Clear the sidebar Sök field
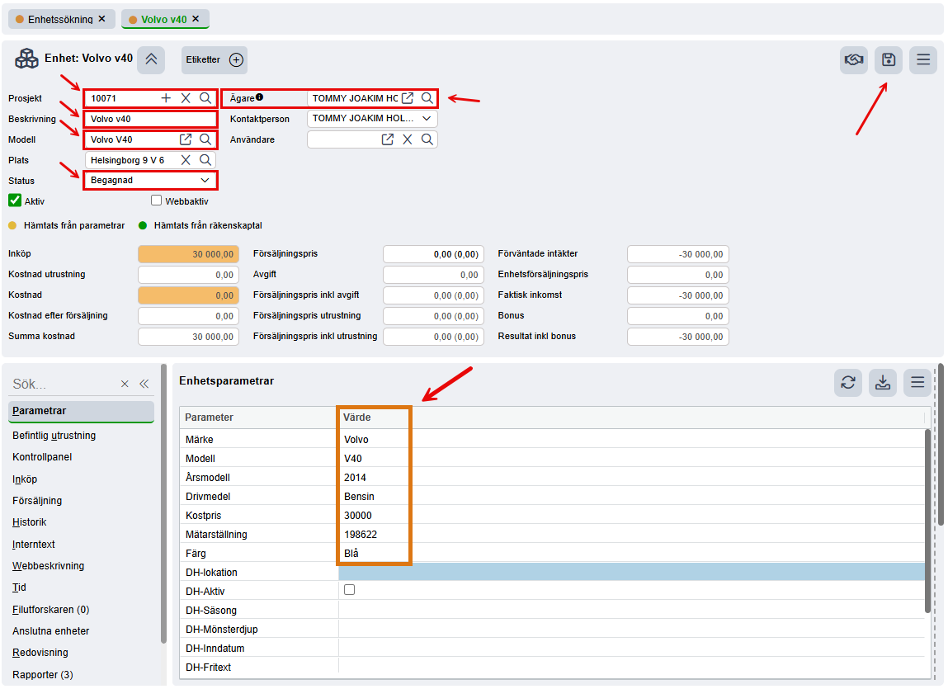This screenshot has height=689, width=948. pyautogui.click(x=125, y=384)
